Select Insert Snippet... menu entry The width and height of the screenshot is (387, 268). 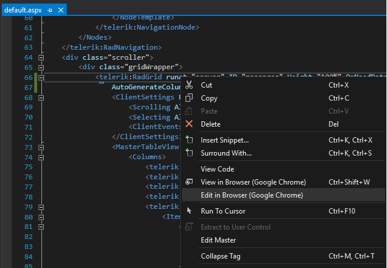coord(284,140)
